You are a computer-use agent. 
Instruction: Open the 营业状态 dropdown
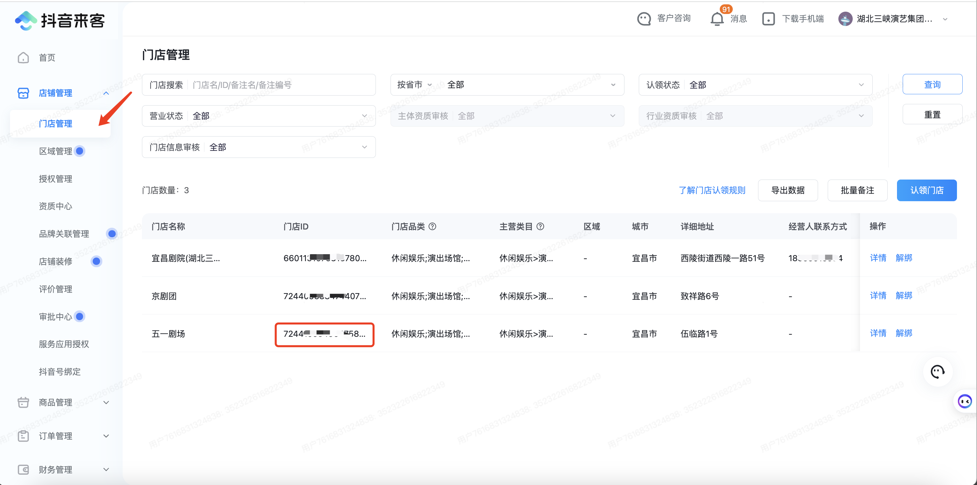[x=259, y=116]
